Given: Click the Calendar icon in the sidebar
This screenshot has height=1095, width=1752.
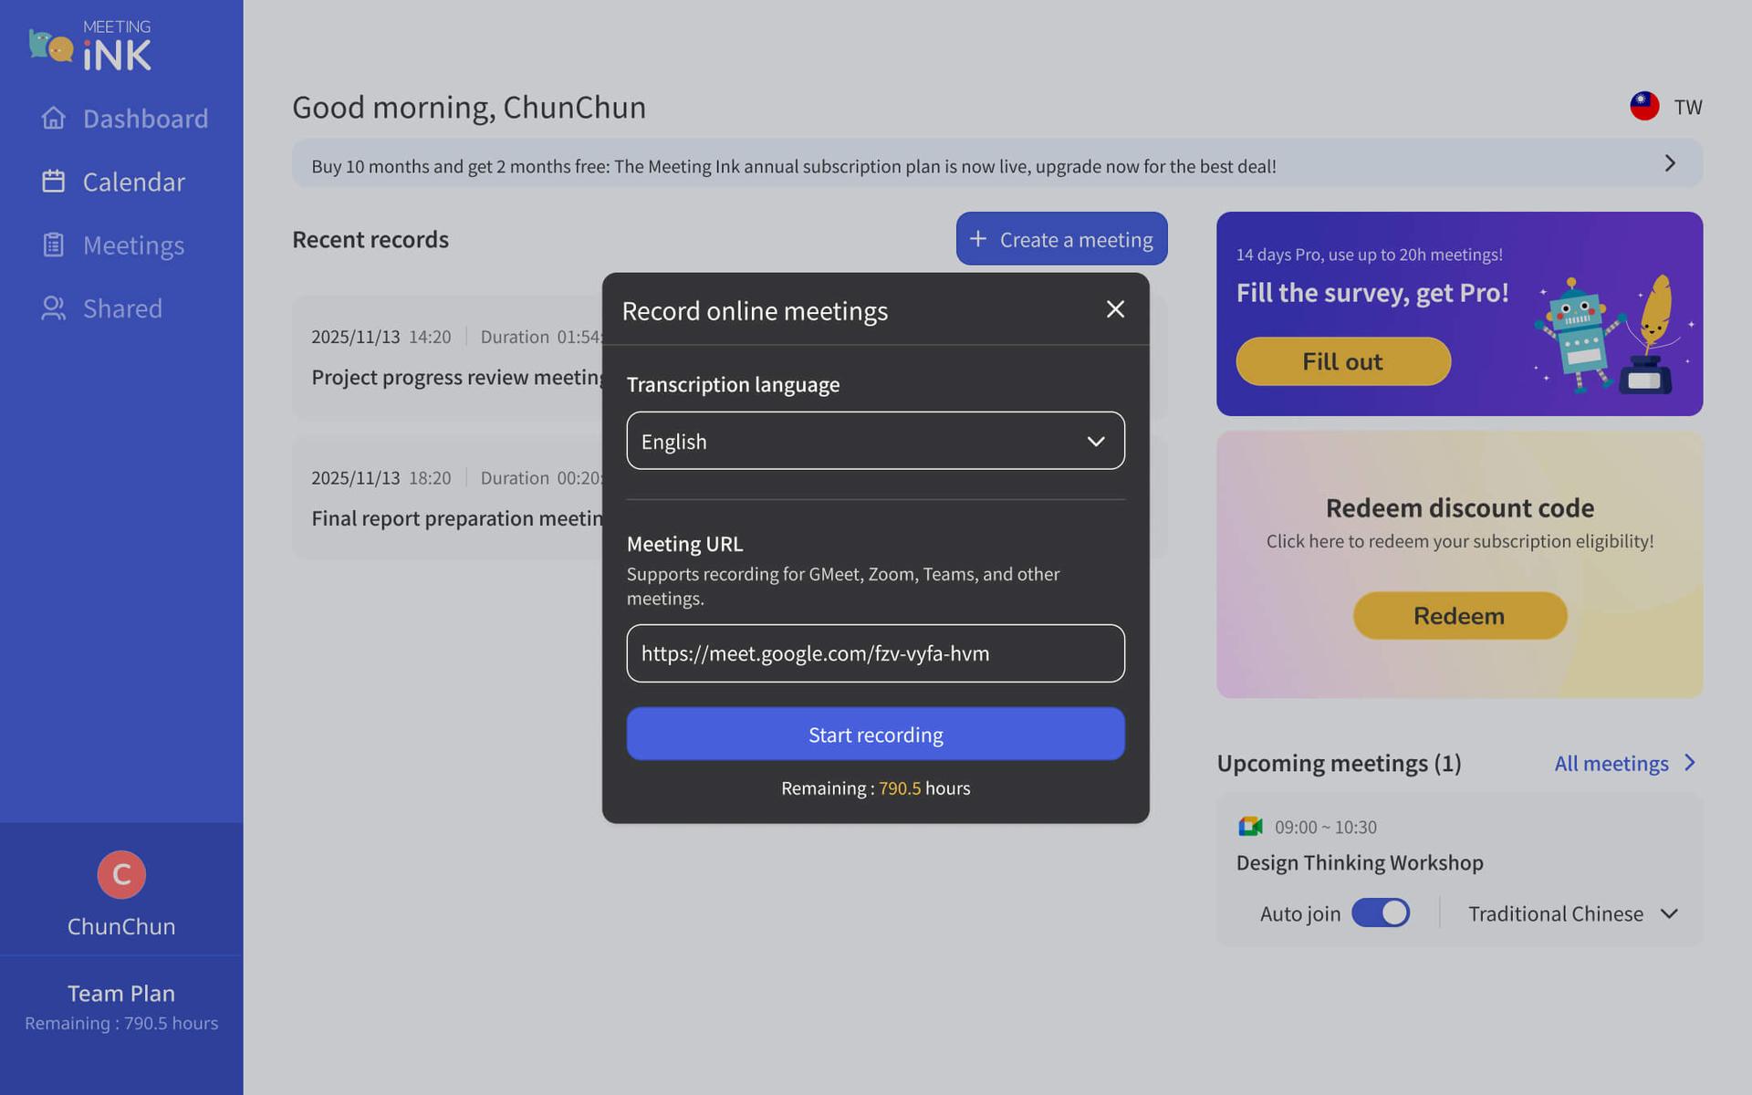Looking at the screenshot, I should 54,182.
